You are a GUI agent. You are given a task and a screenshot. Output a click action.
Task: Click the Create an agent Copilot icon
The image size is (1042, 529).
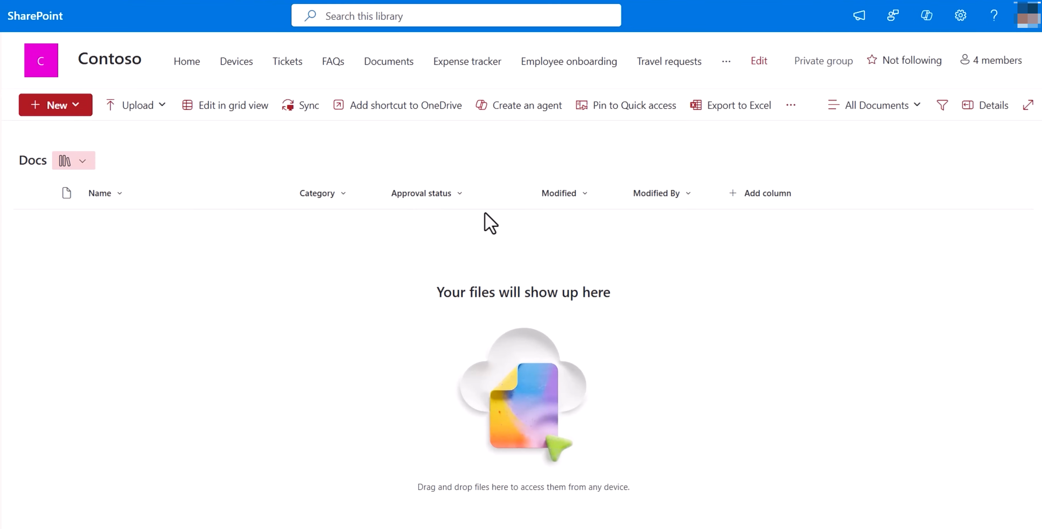point(481,105)
